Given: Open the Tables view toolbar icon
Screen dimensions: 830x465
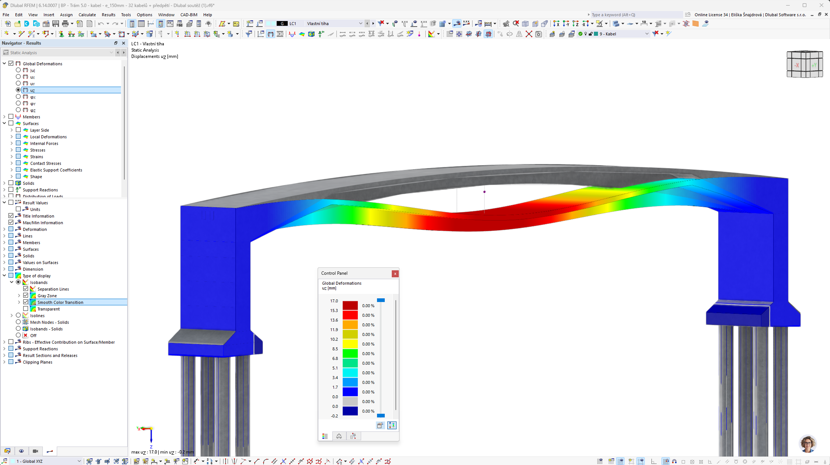Looking at the screenshot, I should (141, 24).
